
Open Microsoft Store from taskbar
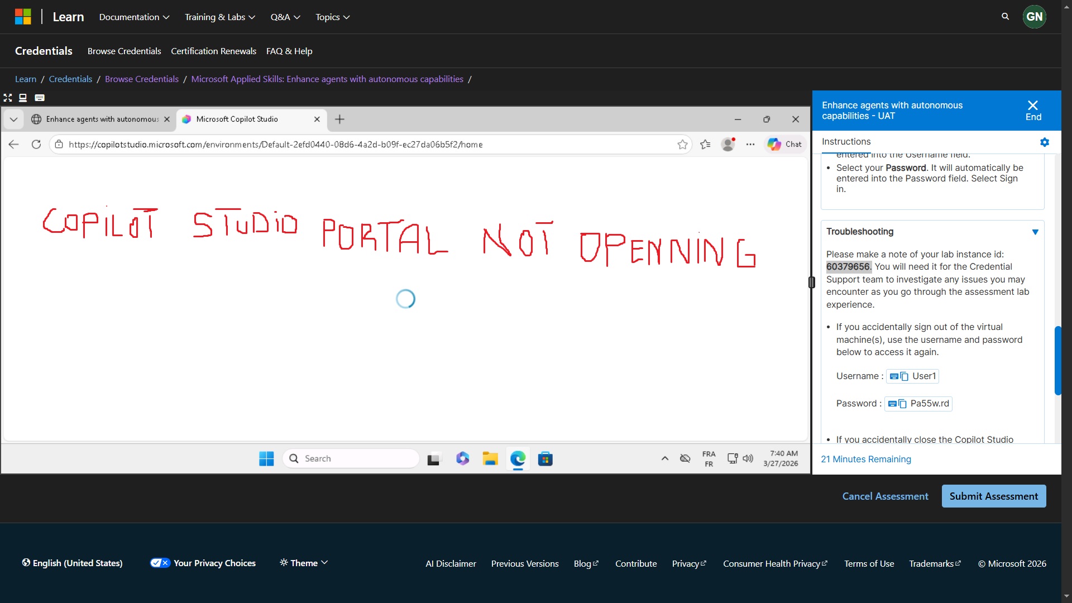pyautogui.click(x=545, y=459)
